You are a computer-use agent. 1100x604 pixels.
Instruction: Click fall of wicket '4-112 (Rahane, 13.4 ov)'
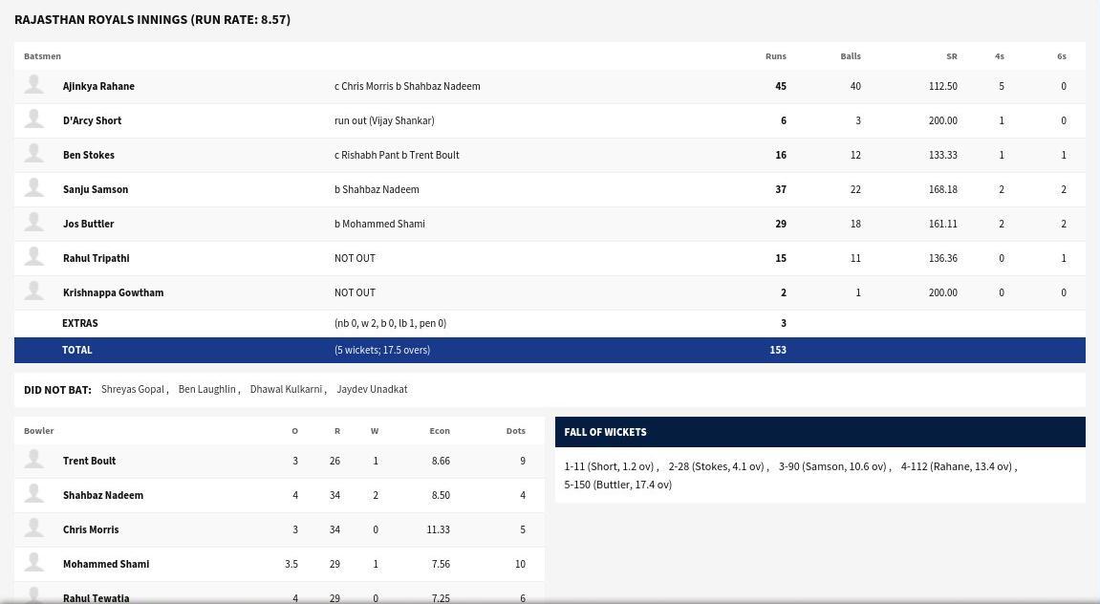[x=957, y=466]
